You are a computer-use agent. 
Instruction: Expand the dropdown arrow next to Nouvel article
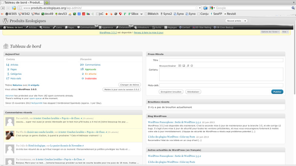pyautogui.click(x=245, y=21)
